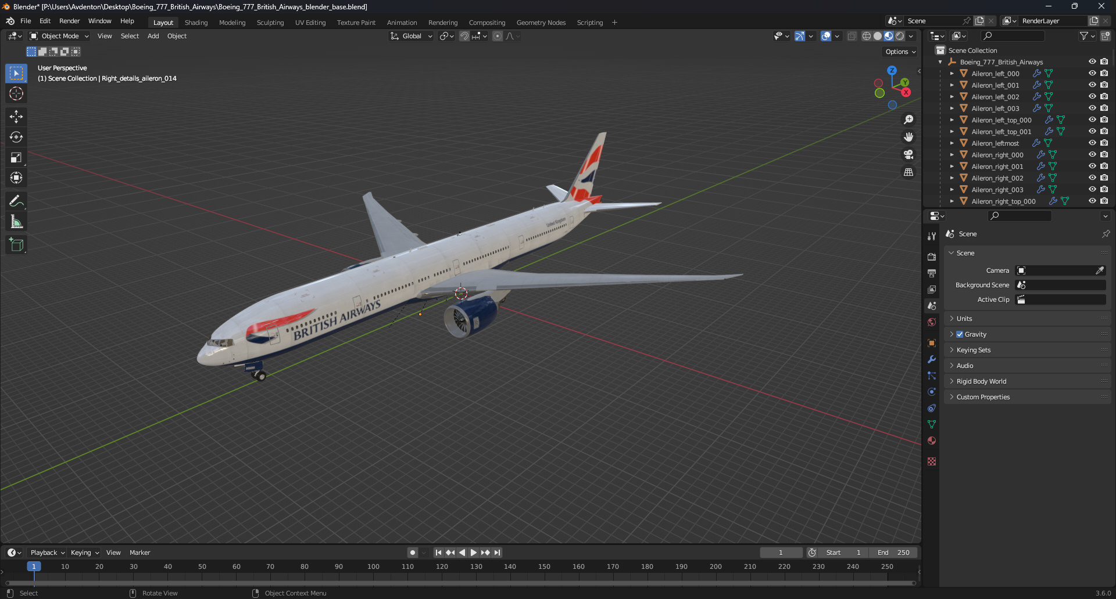
Task: Open the viewport Add menu
Action: (x=153, y=36)
